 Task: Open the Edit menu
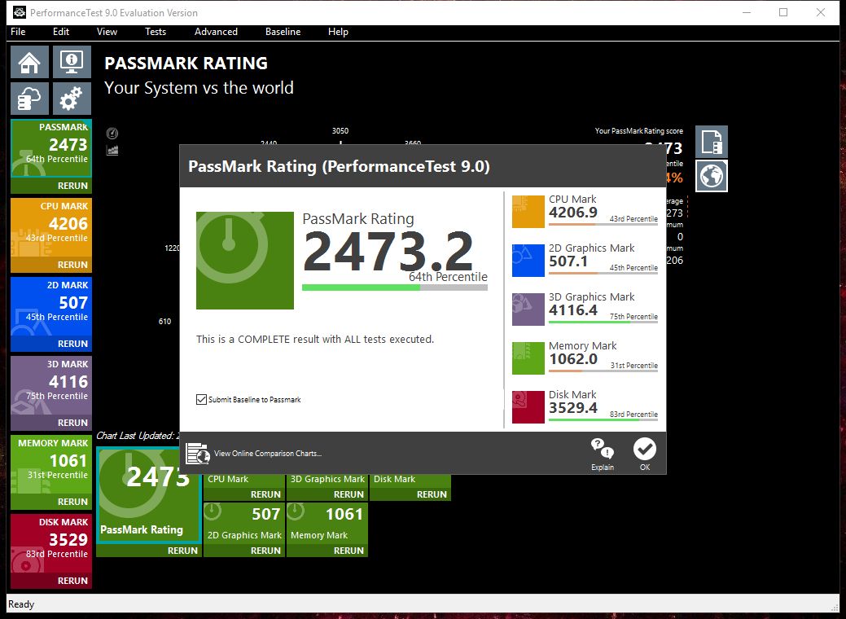click(x=61, y=32)
